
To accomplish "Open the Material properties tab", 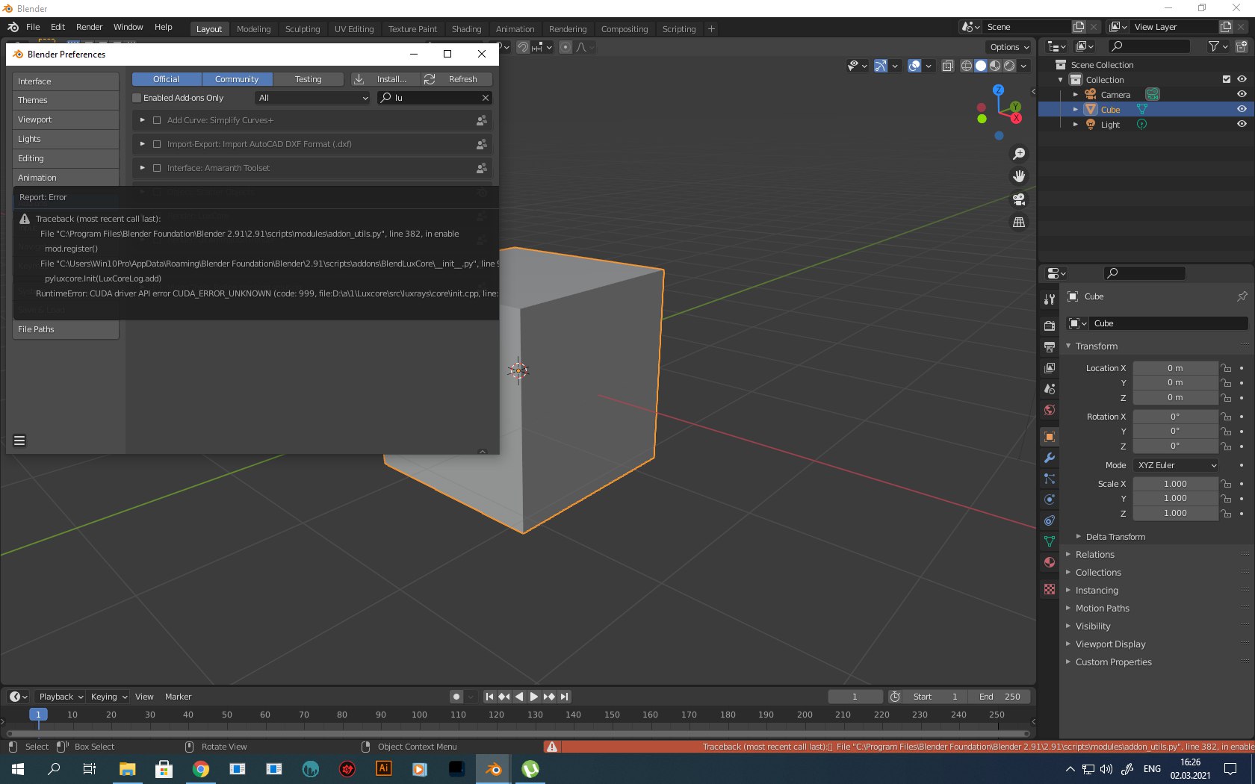I will (1050, 562).
